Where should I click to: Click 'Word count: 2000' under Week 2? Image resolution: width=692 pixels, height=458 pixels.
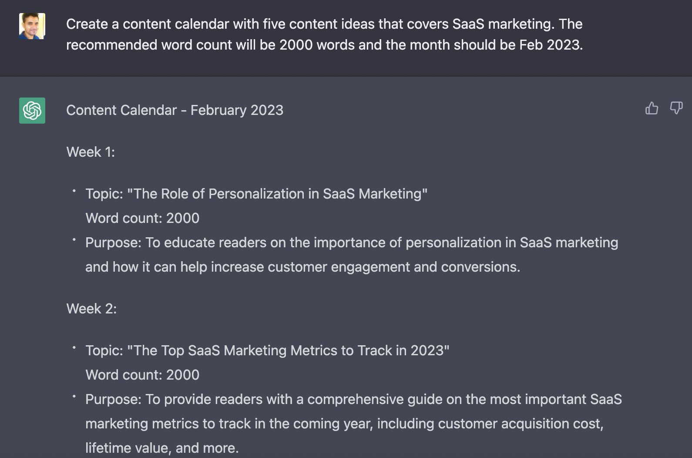click(142, 375)
